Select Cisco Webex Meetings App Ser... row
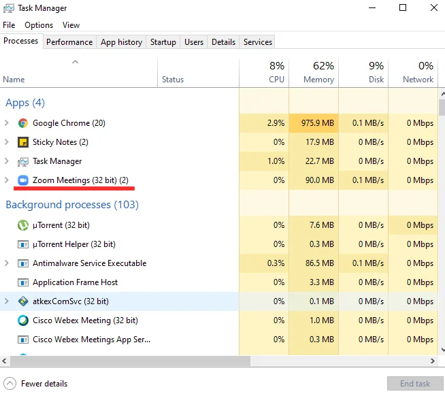The width and height of the screenshot is (445, 396). point(219,340)
